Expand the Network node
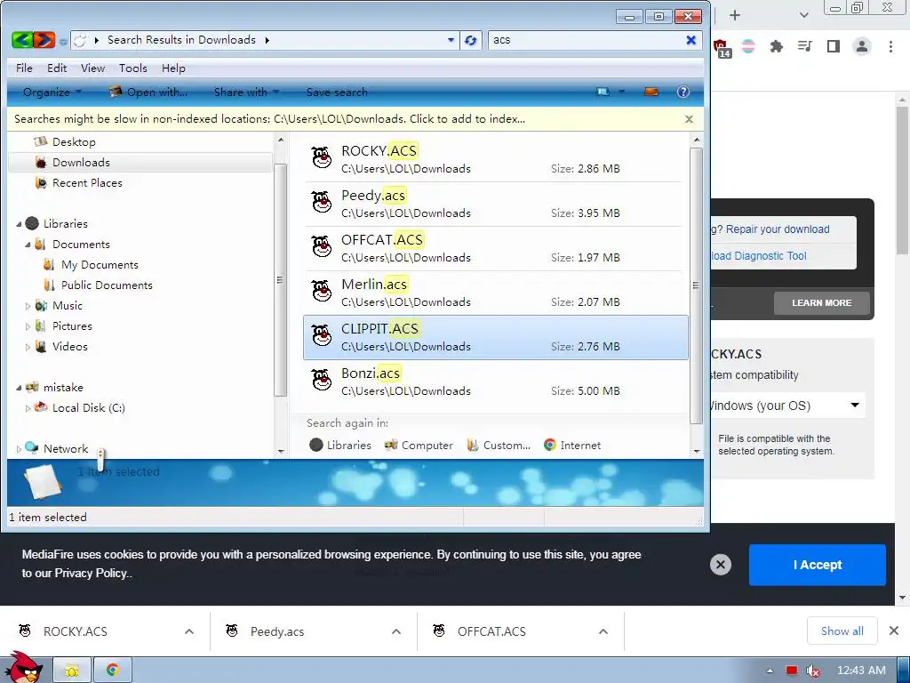 pos(19,449)
